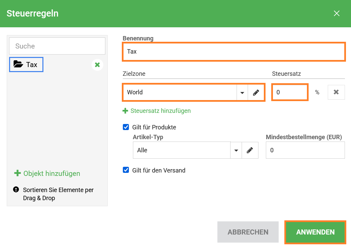This screenshot has height=249, width=351.
Task: Expand the Zielzone dropdown arrow
Action: (x=242, y=92)
